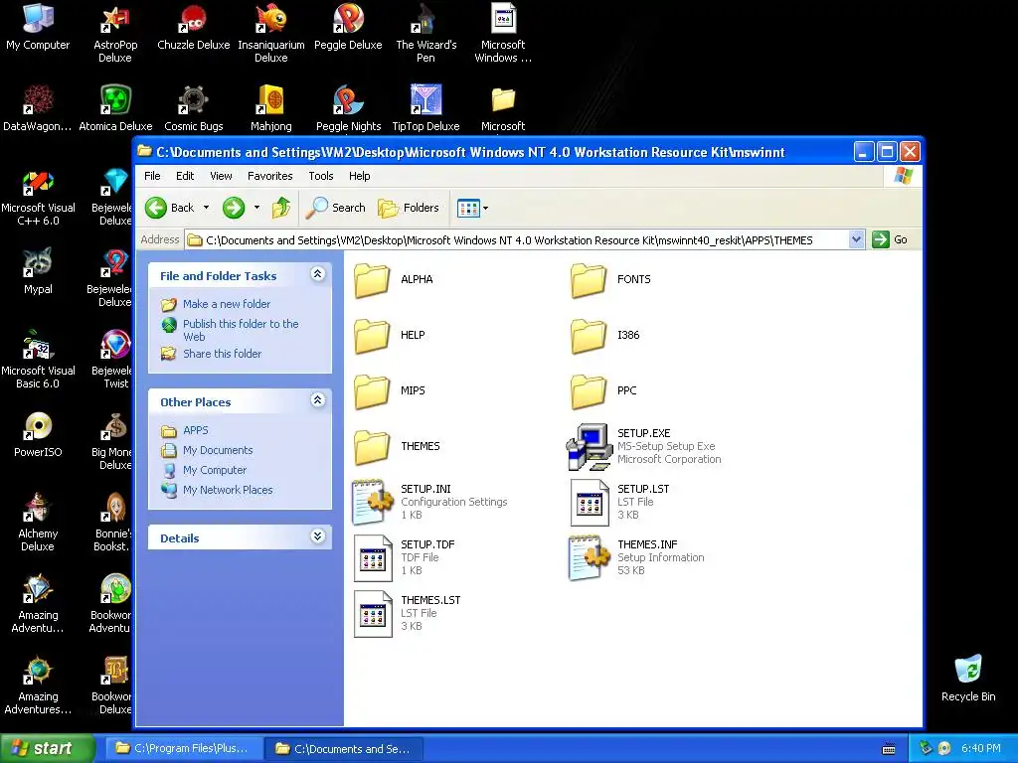Select the Recycle Bin icon
The image size is (1018, 763).
click(x=968, y=678)
